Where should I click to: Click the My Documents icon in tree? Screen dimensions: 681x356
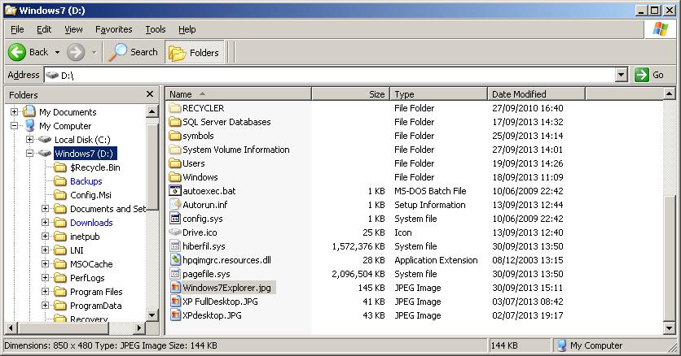29,111
